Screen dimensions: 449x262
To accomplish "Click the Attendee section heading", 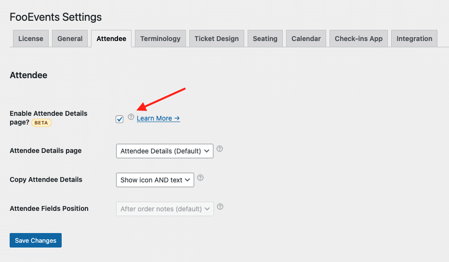I will (x=28, y=75).
